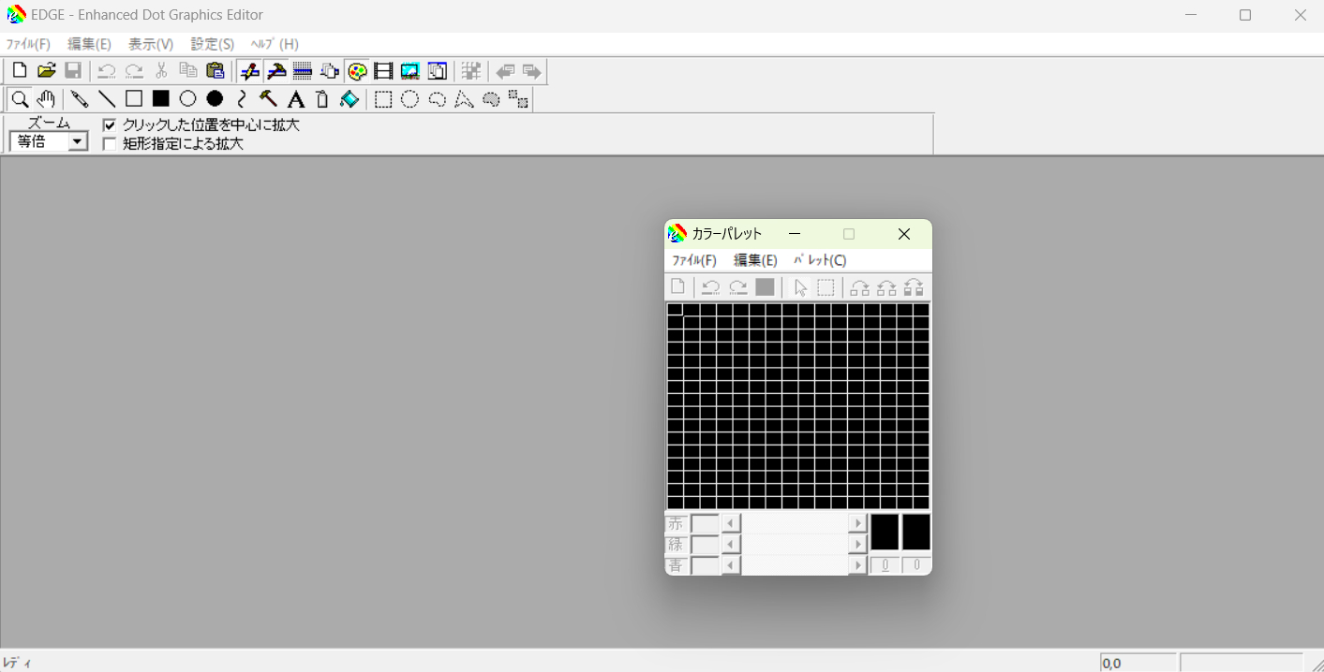Toggle the pen-tool toolbar icon

pyautogui.click(x=249, y=71)
